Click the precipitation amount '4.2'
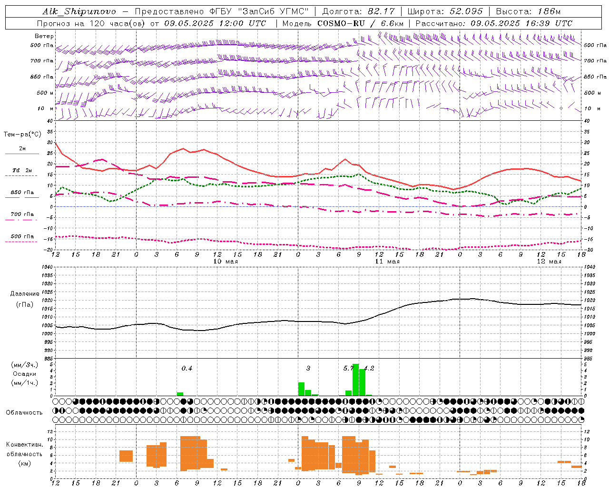Viewport: 609px width, 487px height. [369, 368]
